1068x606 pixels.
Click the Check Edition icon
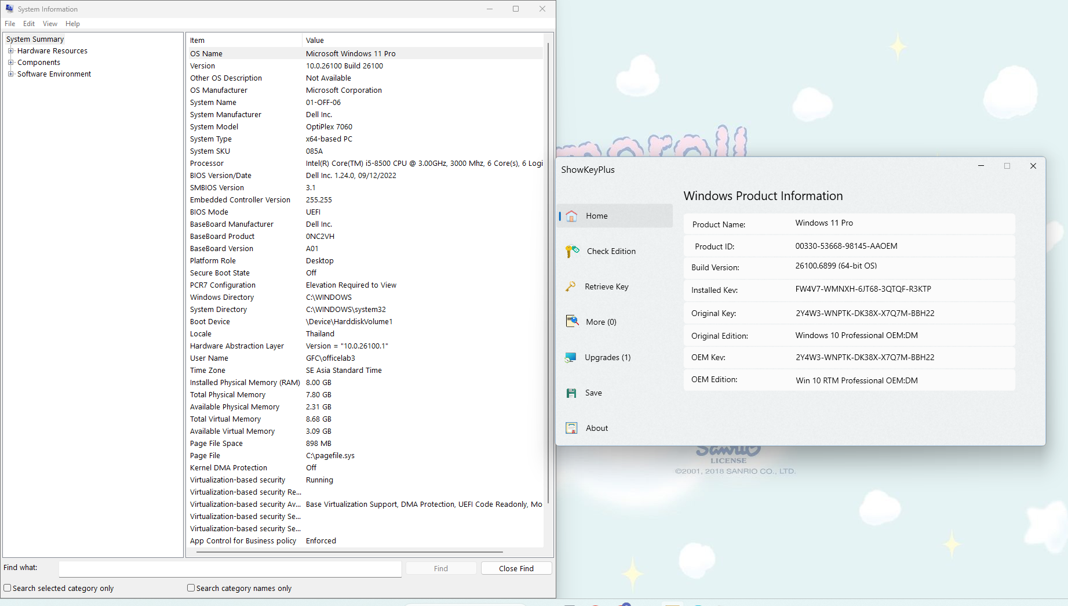pyautogui.click(x=572, y=251)
